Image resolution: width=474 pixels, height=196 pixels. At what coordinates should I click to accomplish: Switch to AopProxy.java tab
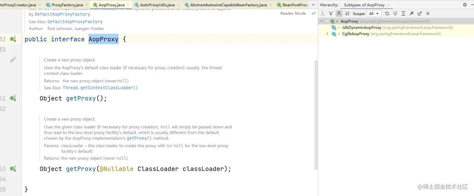(x=111, y=5)
